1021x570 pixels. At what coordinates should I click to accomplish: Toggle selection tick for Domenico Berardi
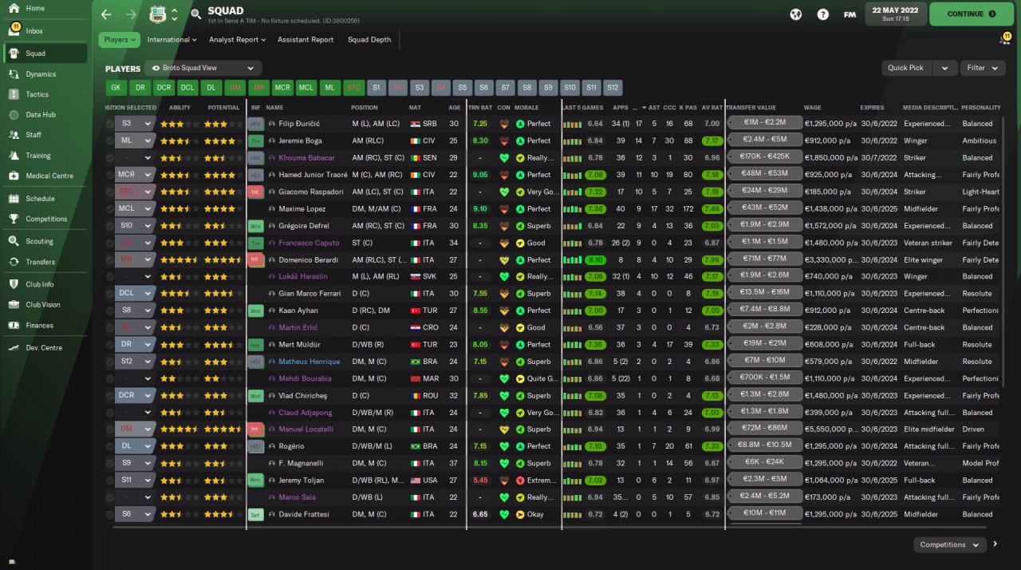pyautogui.click(x=110, y=259)
